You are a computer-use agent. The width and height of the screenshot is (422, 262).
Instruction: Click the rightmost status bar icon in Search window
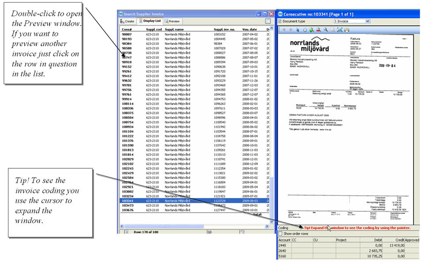coord(242,232)
